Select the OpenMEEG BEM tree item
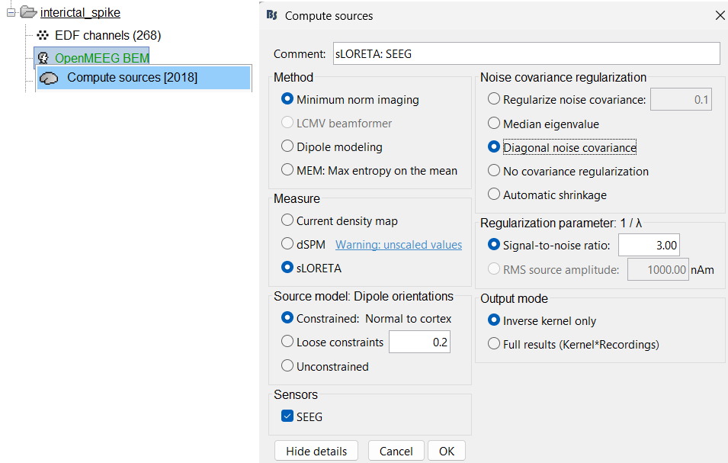This screenshot has height=463, width=728. point(101,57)
